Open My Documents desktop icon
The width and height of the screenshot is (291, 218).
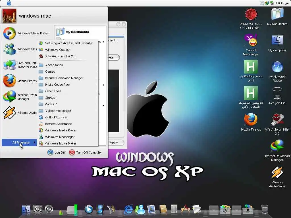[277, 16]
